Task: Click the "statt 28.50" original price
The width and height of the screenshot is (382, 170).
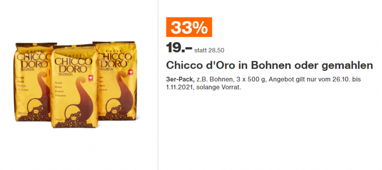Action: click(x=209, y=50)
